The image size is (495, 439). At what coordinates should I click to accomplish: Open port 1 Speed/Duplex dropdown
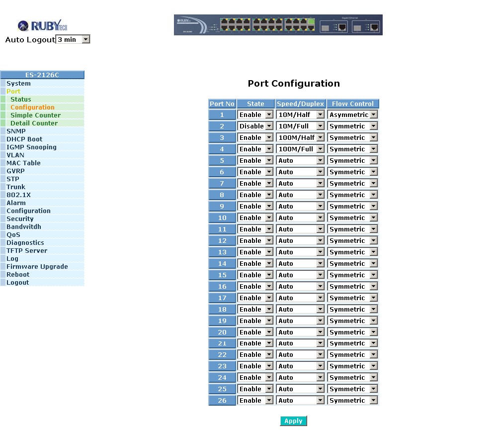[301, 114]
